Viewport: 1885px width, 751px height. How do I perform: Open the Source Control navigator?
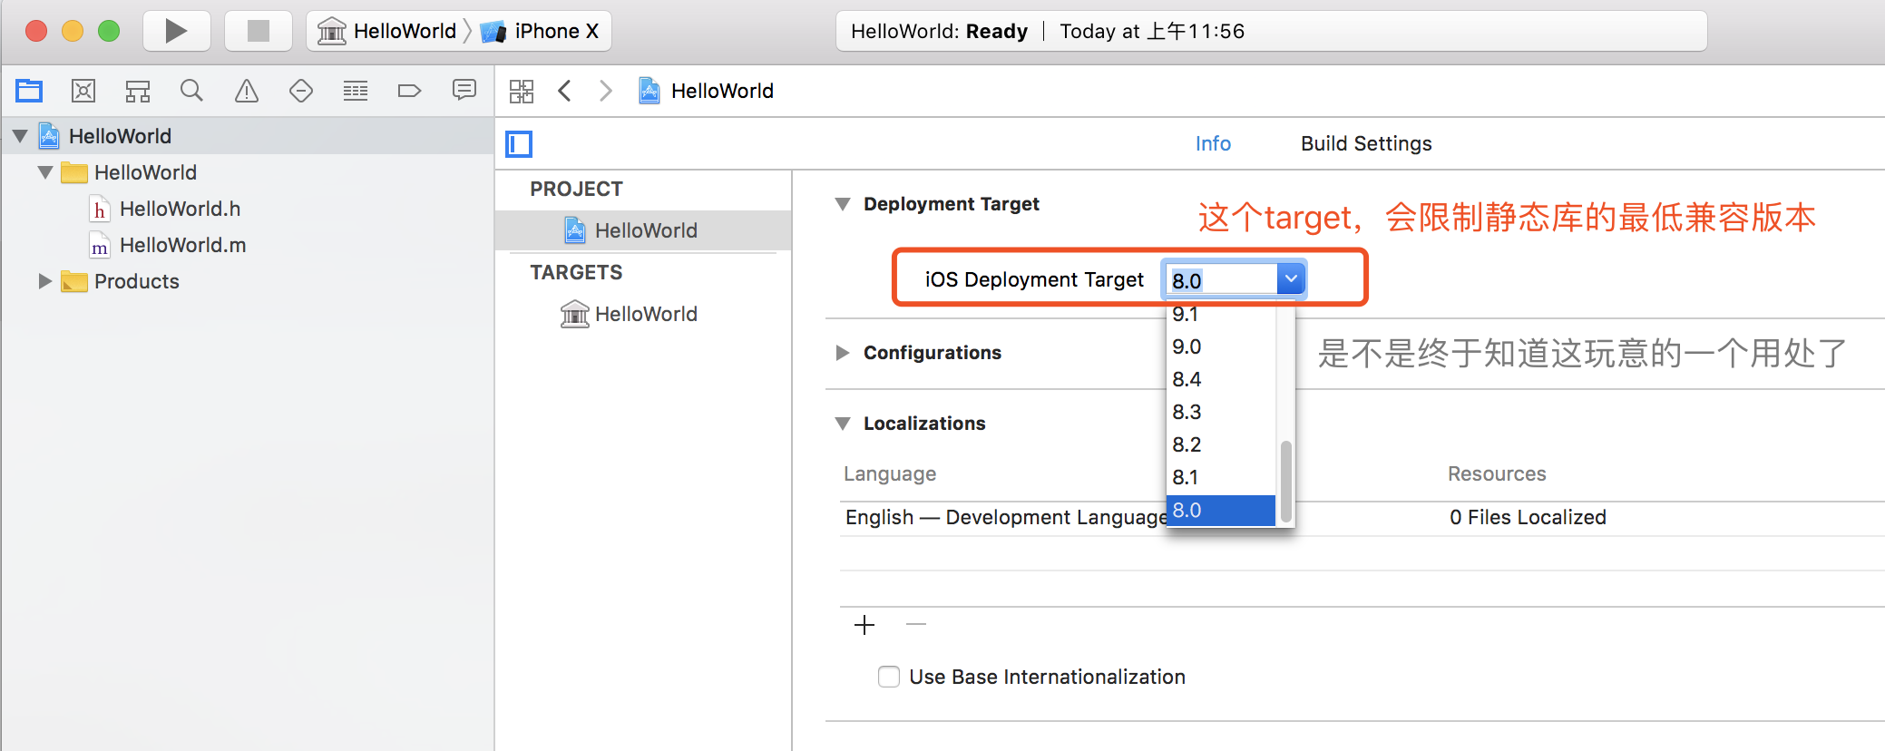point(83,91)
